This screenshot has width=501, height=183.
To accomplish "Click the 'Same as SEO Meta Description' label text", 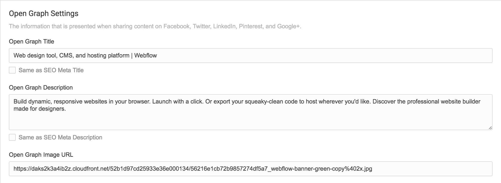I will click(60, 137).
